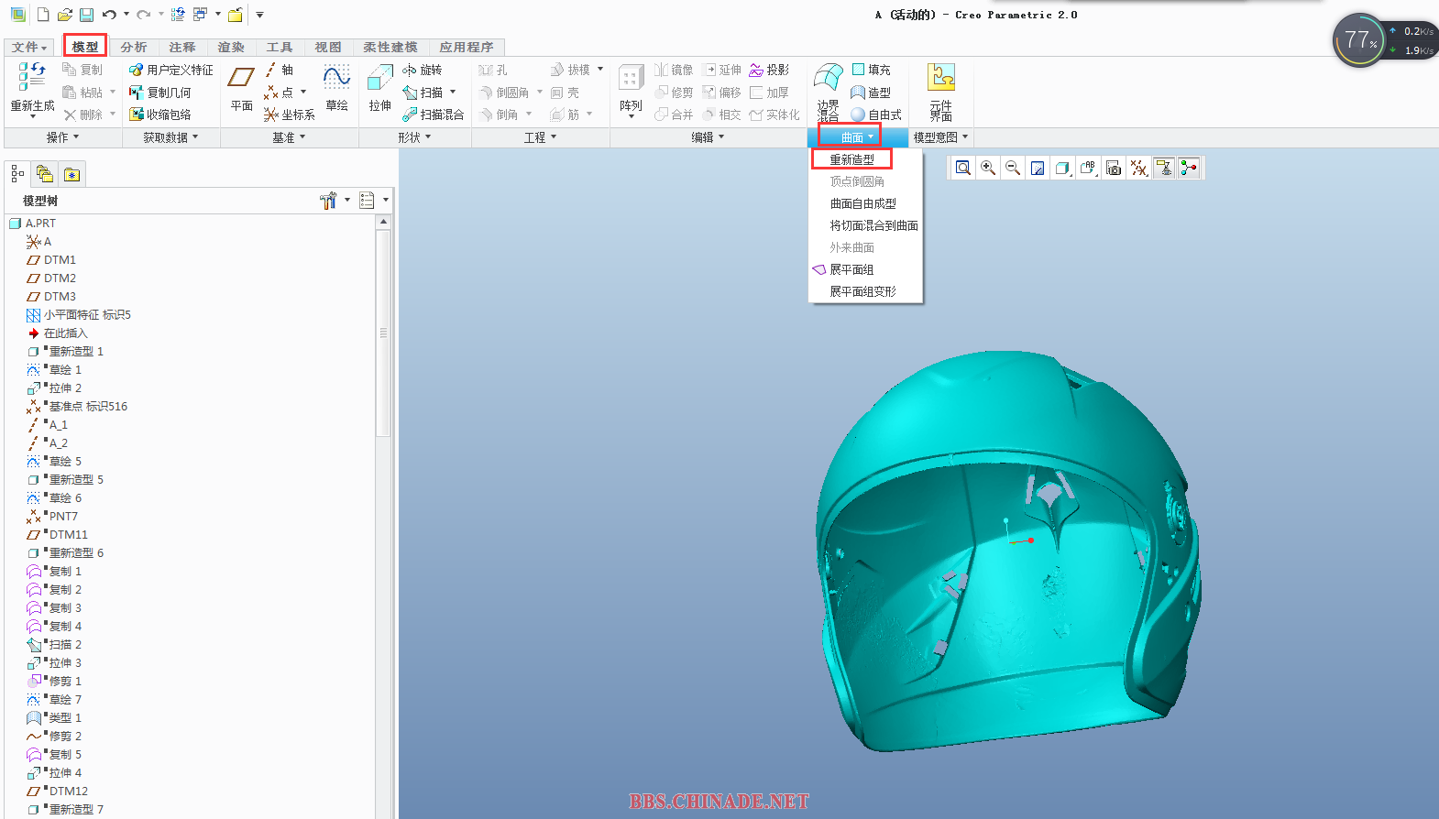Expand the 工程 engineering group
The image size is (1439, 819).
coord(541,137)
